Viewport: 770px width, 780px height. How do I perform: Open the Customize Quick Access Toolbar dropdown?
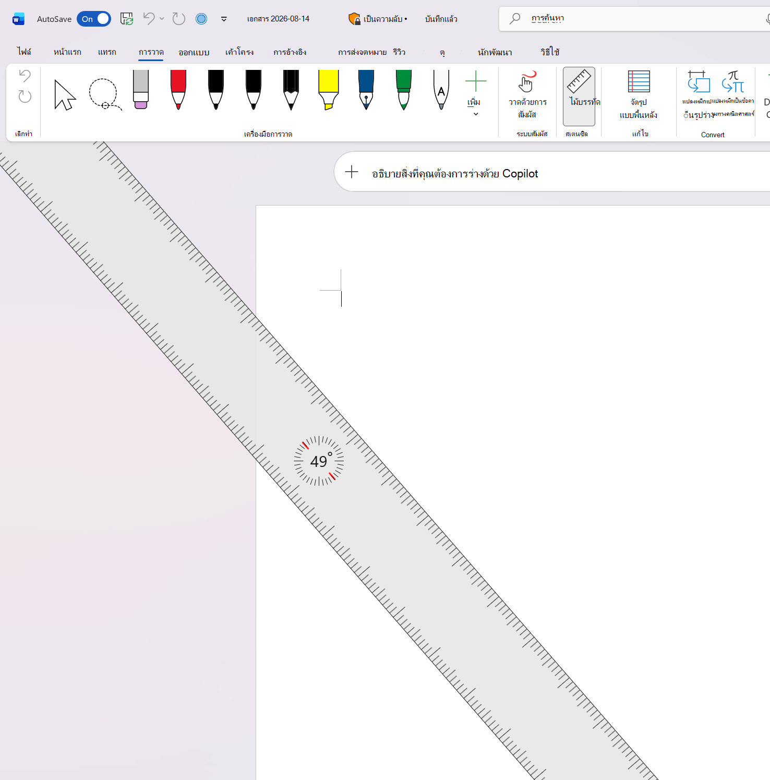point(224,19)
